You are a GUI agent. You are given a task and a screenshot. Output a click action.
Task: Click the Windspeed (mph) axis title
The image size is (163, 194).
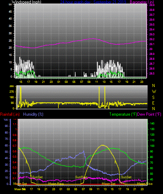tap(27, 2)
